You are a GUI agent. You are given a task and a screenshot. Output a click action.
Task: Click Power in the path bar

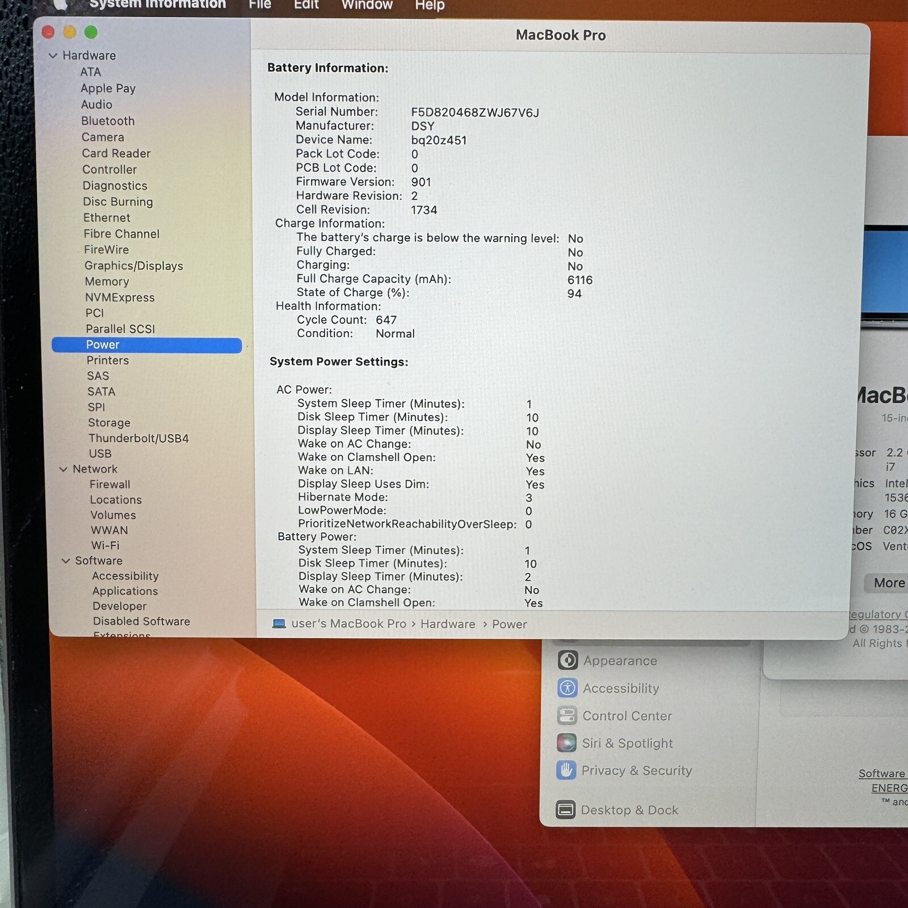click(x=510, y=624)
